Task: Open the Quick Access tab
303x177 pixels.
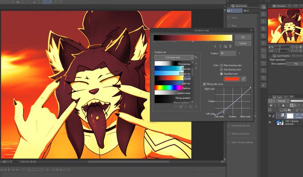Action: point(239,6)
